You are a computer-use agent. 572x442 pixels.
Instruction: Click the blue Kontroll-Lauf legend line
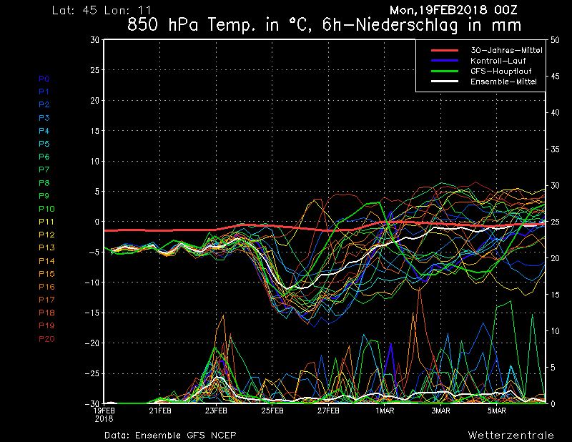coord(444,61)
